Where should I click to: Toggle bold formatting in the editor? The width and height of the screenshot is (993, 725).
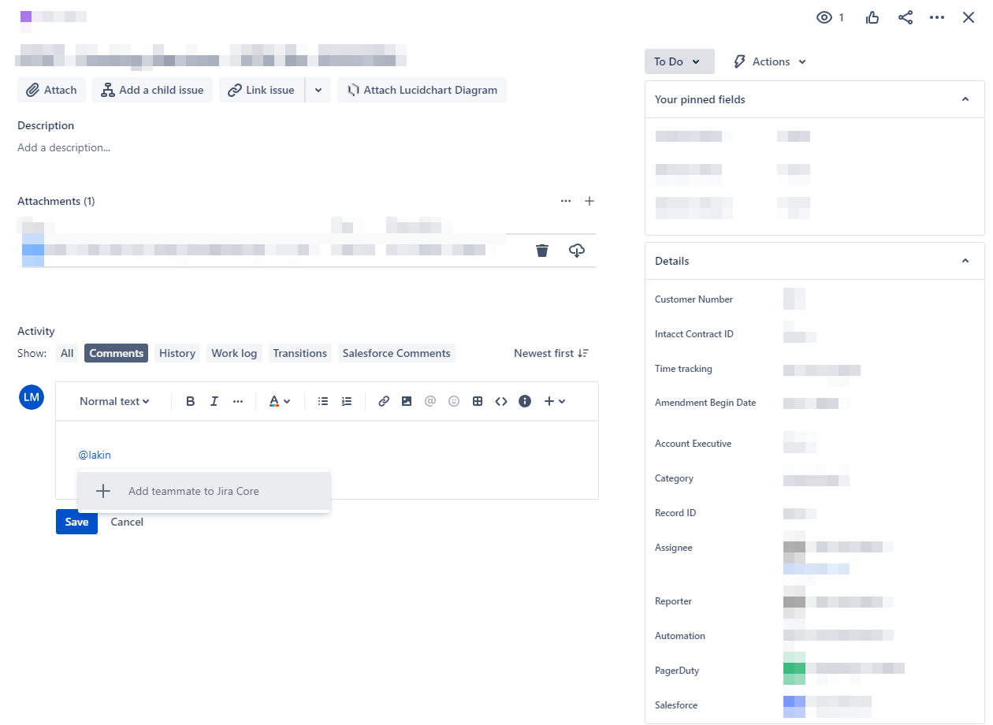pyautogui.click(x=190, y=401)
